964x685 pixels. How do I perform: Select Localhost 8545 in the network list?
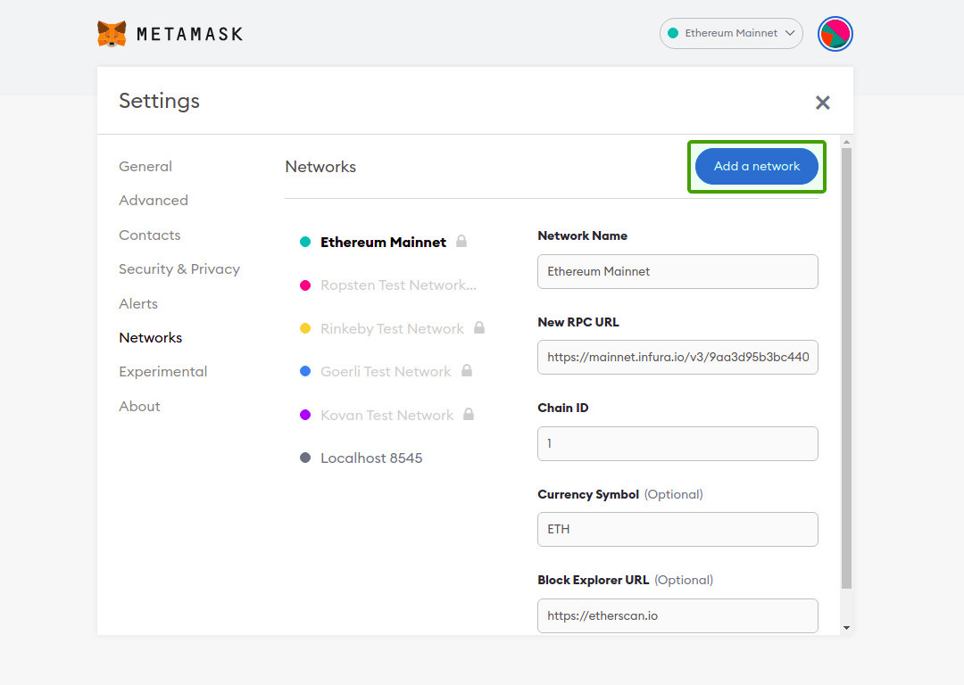[371, 458]
